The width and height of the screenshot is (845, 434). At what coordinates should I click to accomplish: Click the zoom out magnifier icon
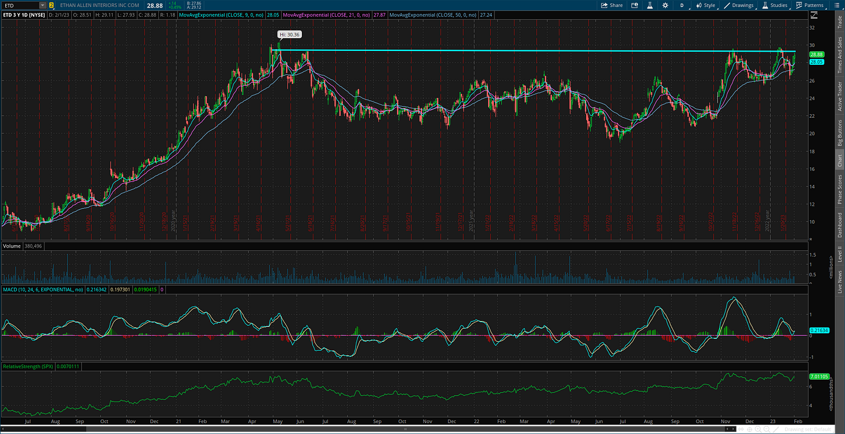tap(767, 429)
